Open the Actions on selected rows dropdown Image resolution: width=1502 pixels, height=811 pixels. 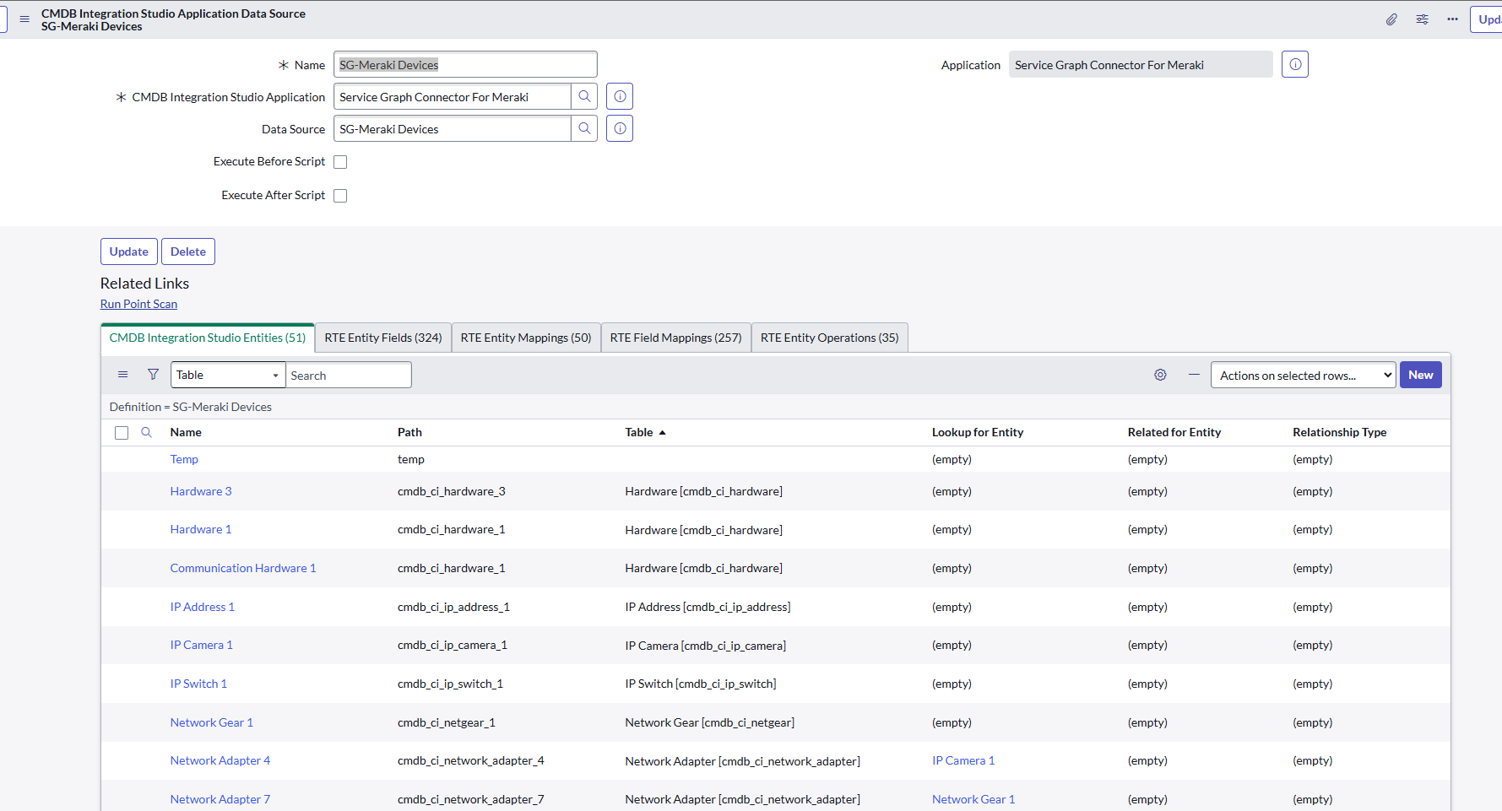point(1303,374)
